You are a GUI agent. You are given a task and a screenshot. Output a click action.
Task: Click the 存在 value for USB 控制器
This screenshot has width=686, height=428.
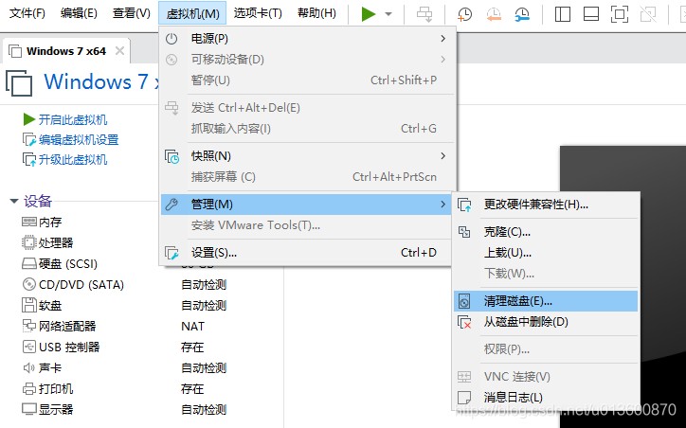coord(192,348)
